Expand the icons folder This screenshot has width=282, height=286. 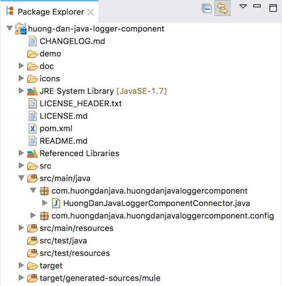tap(21, 78)
